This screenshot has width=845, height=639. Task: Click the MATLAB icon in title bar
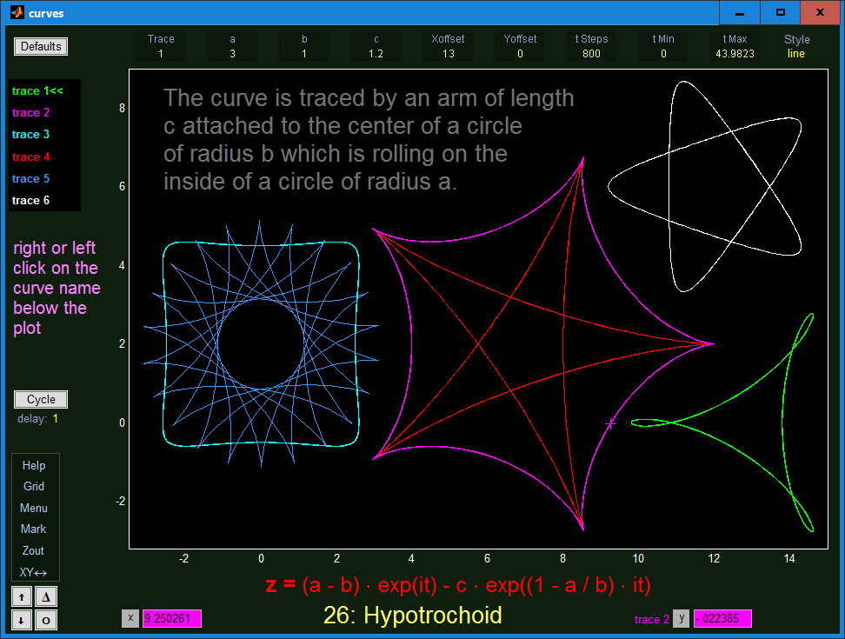tap(17, 12)
